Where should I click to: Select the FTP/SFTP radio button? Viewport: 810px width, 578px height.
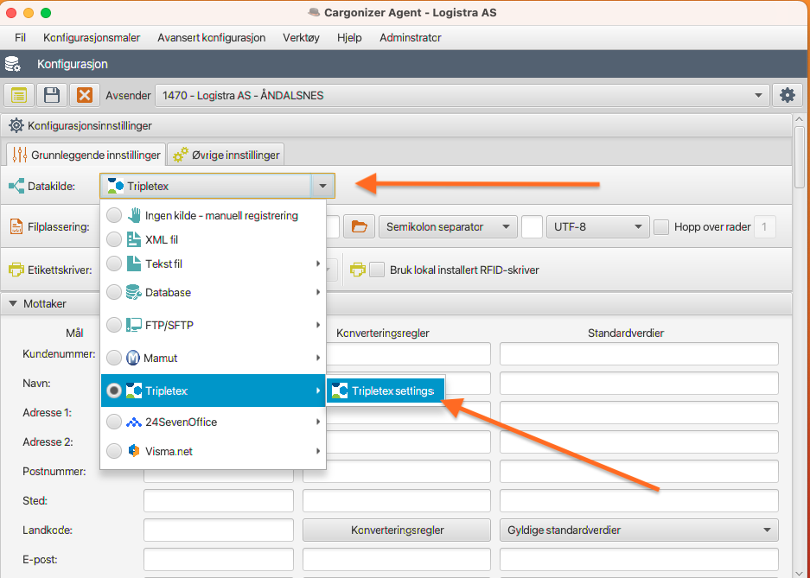[114, 325]
